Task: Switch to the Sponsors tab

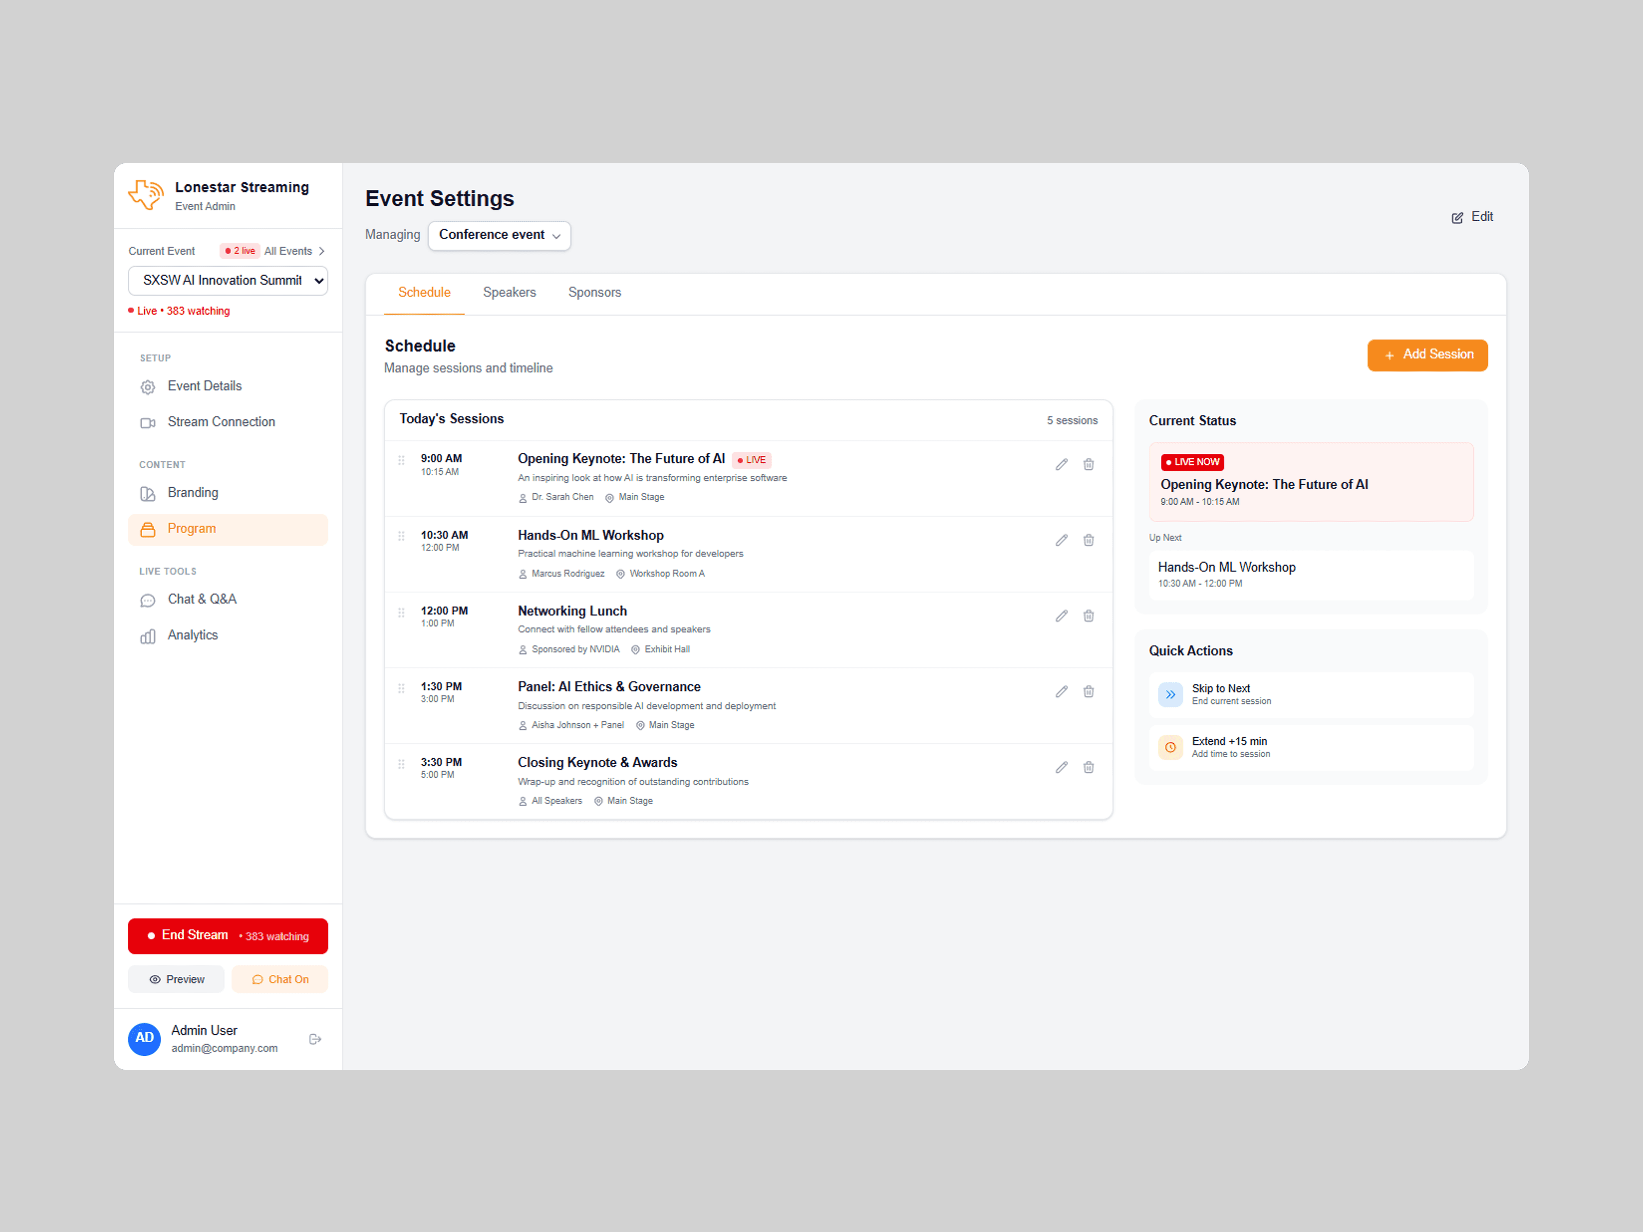Action: pyautogui.click(x=594, y=293)
